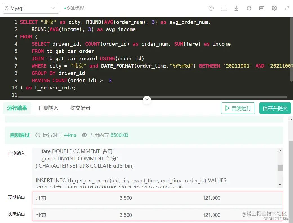The width and height of the screenshot is (293, 223).
Task: Click BETWEEN keyword on code line 7
Action: click(x=209, y=66)
